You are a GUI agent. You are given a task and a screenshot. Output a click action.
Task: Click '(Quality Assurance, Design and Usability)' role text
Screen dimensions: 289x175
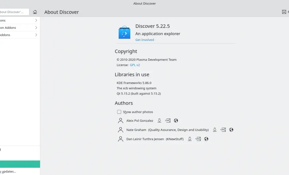178,130
